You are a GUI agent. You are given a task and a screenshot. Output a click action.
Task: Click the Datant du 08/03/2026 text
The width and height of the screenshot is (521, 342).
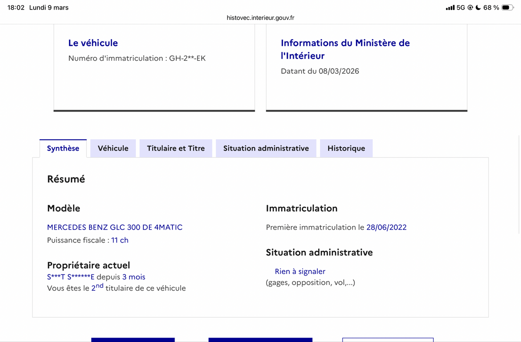point(320,71)
